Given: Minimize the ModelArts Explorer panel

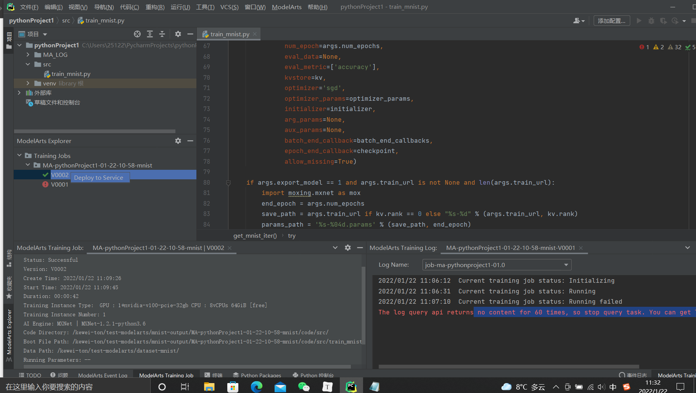Looking at the screenshot, I should pyautogui.click(x=190, y=141).
